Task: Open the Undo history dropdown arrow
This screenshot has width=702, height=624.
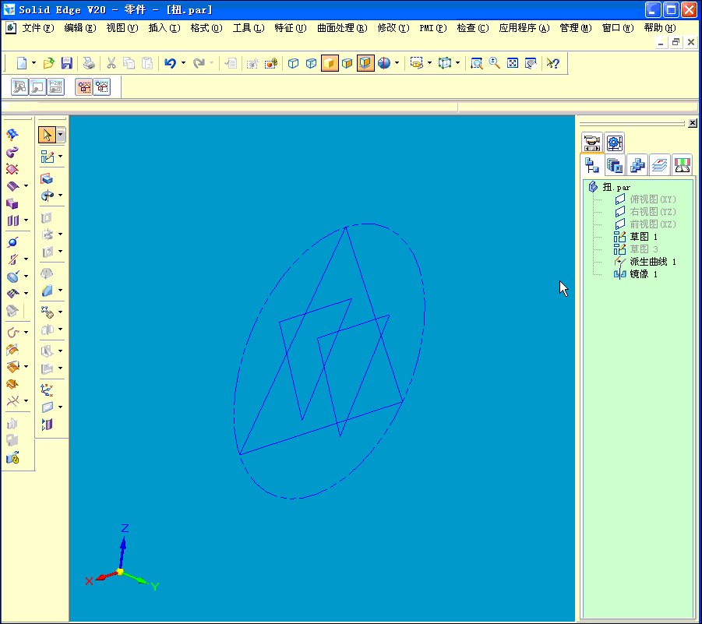Action: (184, 63)
